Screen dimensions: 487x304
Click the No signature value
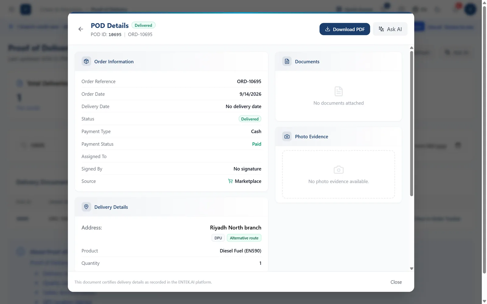pyautogui.click(x=247, y=169)
